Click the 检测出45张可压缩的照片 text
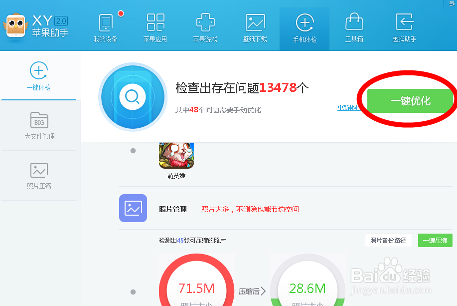The width and height of the screenshot is (457, 306). pyautogui.click(x=192, y=241)
